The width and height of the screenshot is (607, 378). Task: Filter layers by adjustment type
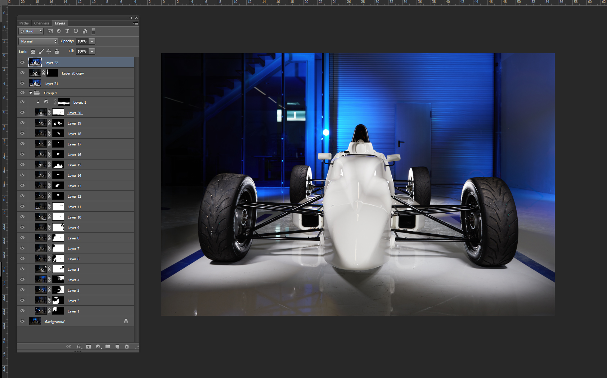(x=59, y=31)
